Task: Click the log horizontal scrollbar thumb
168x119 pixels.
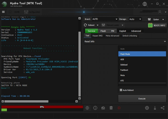Action: coord(26,101)
